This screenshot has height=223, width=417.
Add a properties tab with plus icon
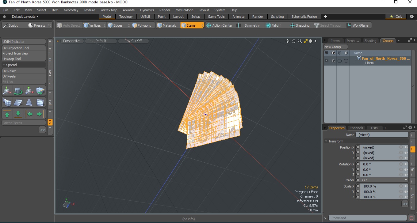(x=385, y=128)
